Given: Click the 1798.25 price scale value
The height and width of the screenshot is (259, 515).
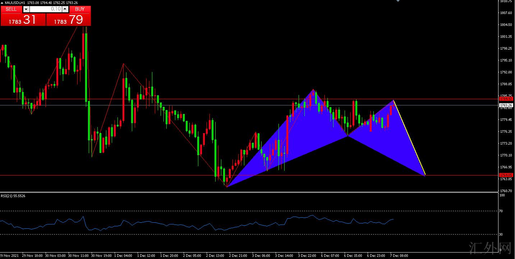Looking at the screenshot, I should click(x=506, y=49).
